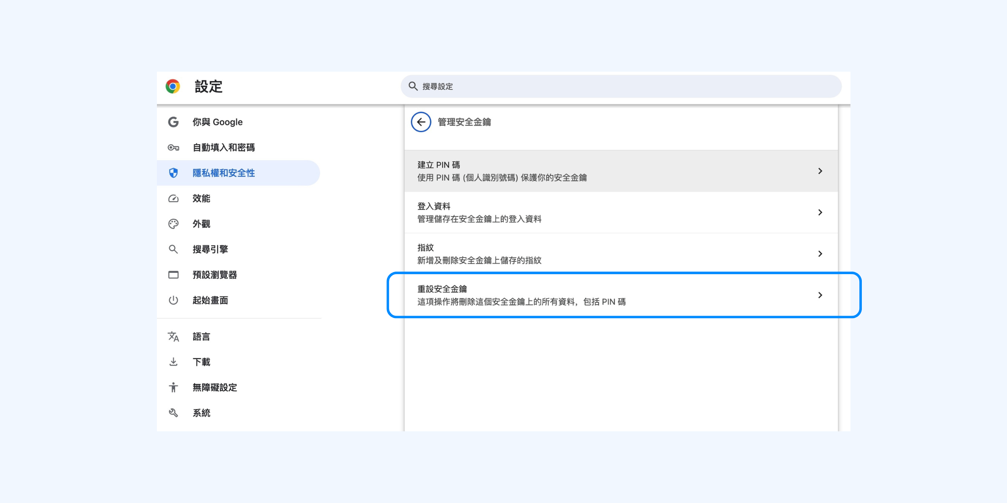Expand the 建立 PIN 碼 row chevron
This screenshot has height=503, width=1007.
820,171
